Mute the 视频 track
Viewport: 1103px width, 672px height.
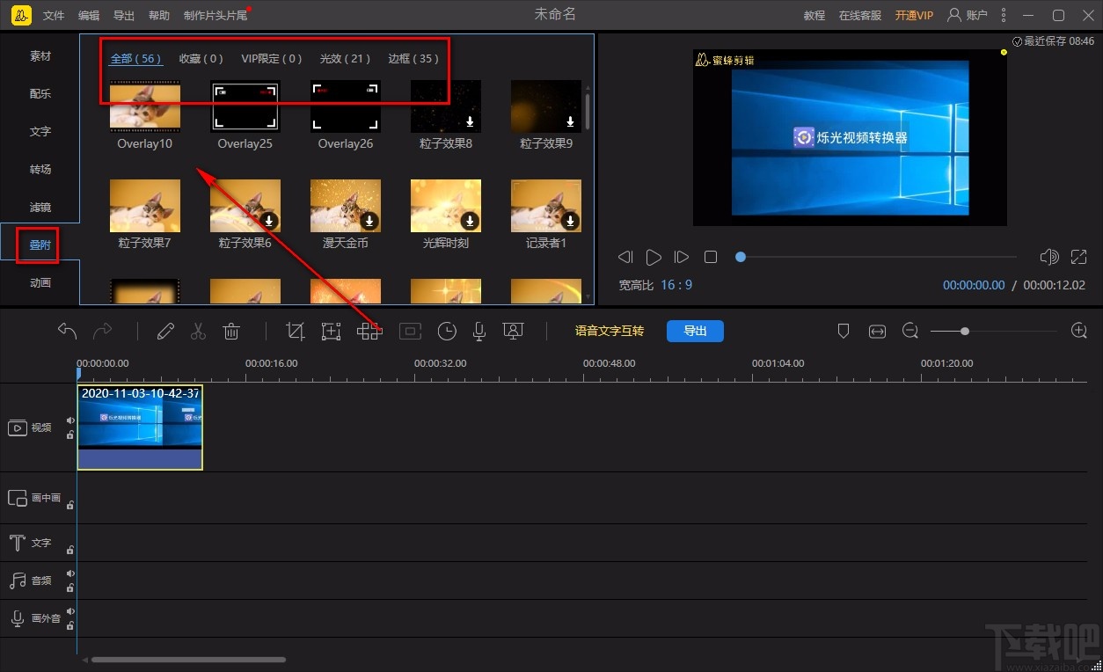70,420
